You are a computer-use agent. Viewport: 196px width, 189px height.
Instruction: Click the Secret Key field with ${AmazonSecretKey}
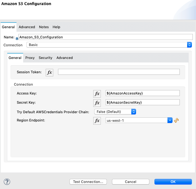click(x=143, y=102)
